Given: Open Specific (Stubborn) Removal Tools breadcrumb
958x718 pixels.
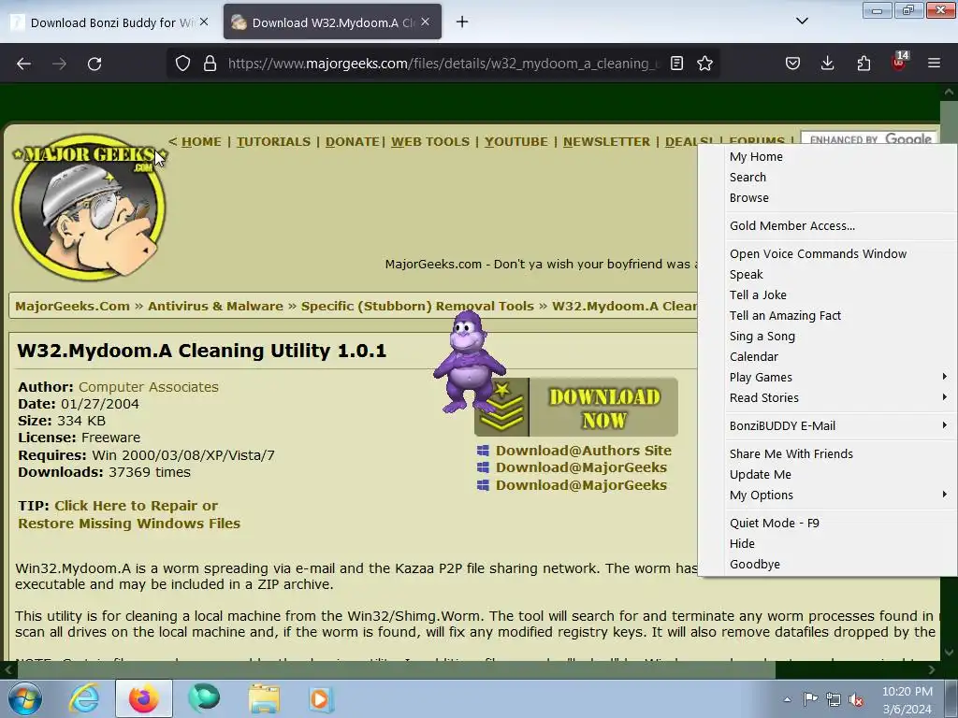Looking at the screenshot, I should click(x=417, y=307).
